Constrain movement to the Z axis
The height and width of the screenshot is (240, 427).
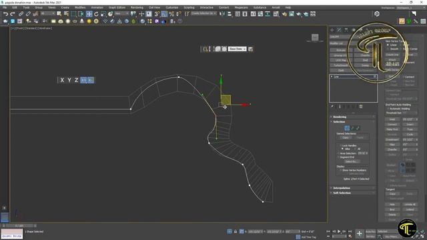(x=77, y=80)
